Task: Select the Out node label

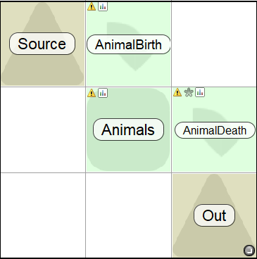Action: (214, 215)
